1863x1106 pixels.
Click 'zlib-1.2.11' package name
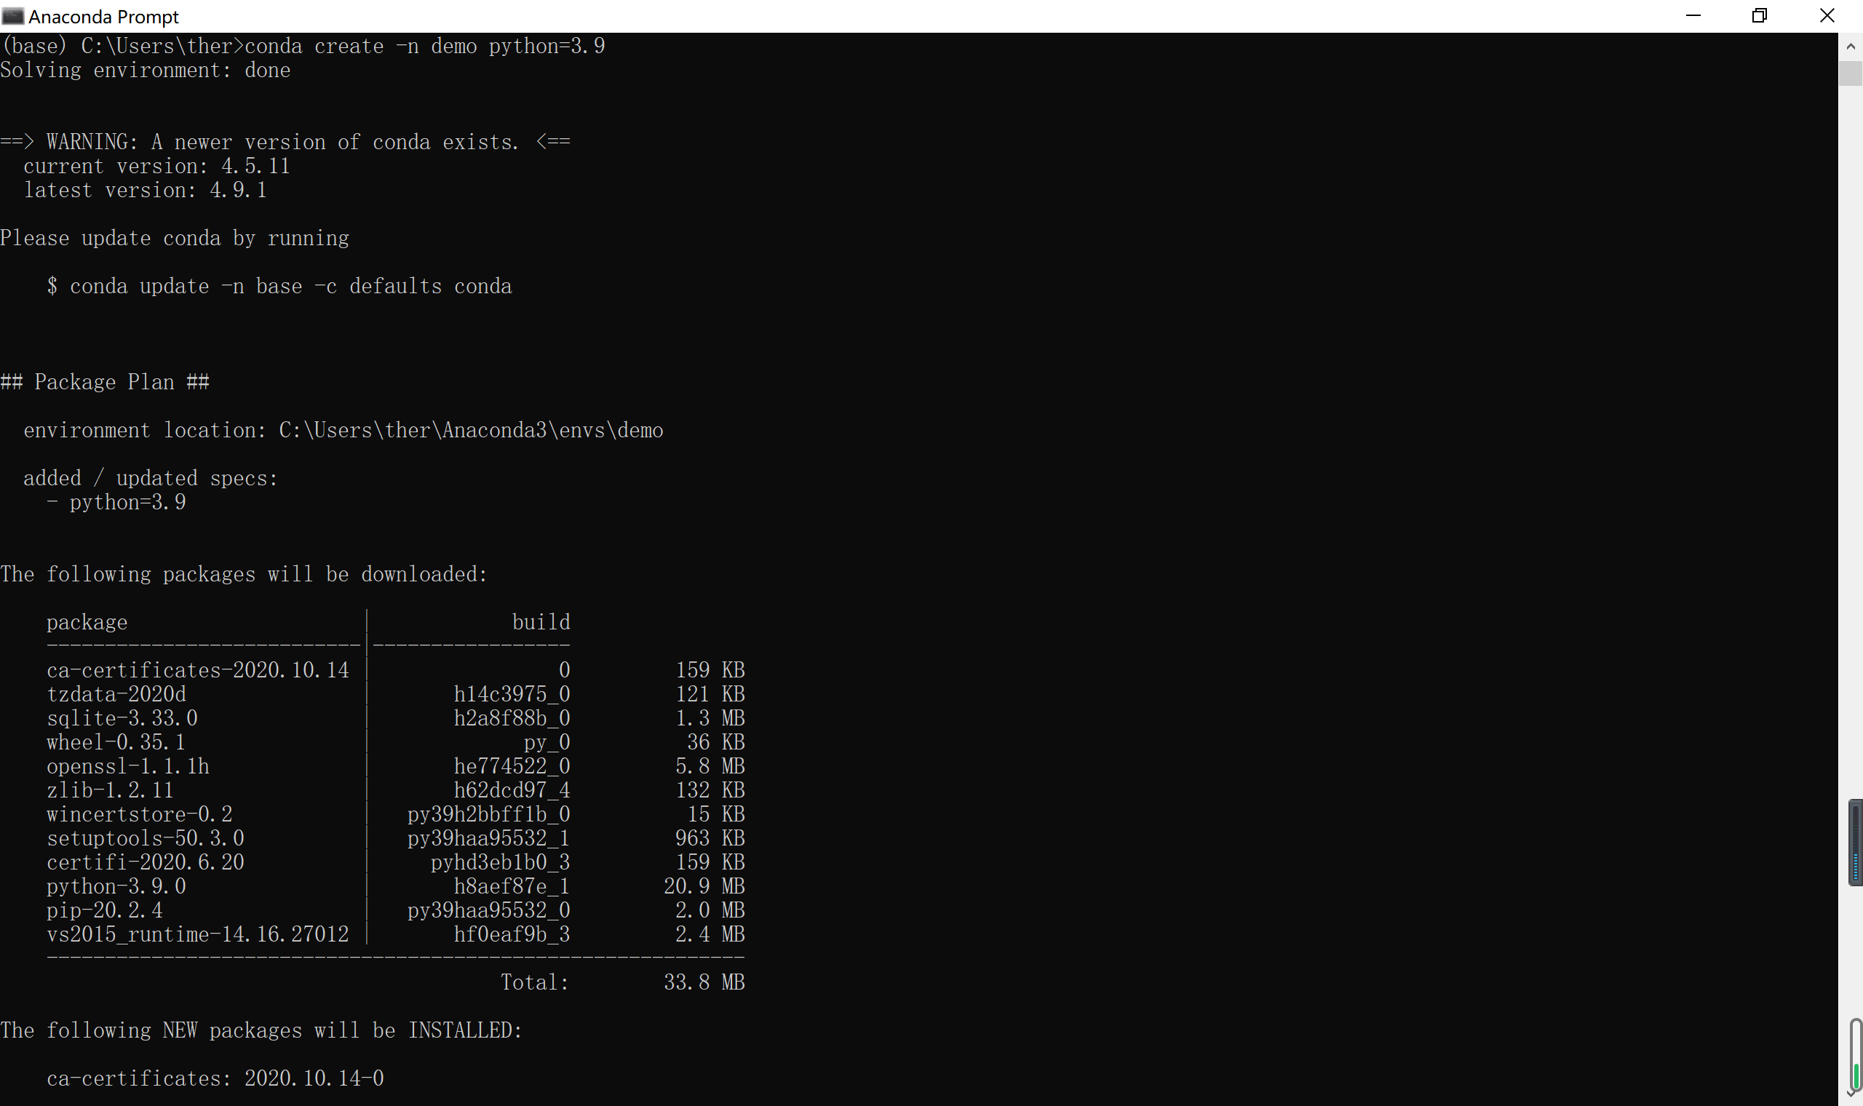[x=111, y=790]
